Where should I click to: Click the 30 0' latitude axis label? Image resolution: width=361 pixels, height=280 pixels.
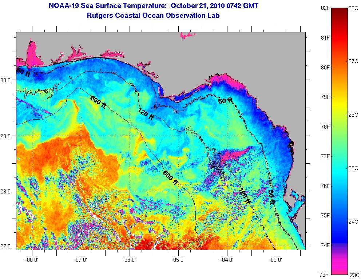click(7, 80)
